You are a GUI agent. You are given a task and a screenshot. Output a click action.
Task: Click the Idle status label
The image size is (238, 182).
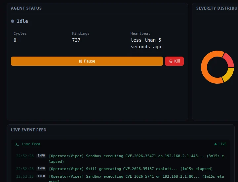click(x=22, y=21)
